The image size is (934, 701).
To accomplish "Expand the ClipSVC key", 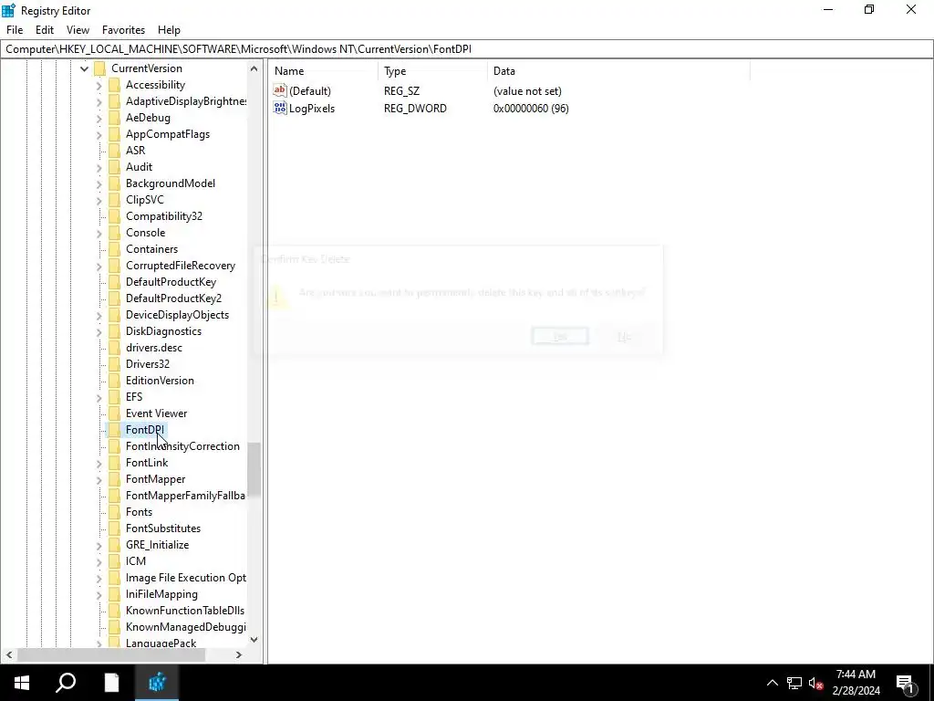I will (99, 200).
